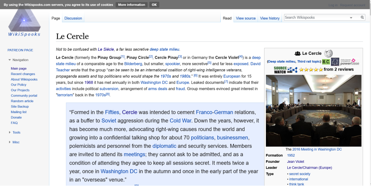Open Community portal link
Screen dimensions: 371x186
(x=24, y=96)
